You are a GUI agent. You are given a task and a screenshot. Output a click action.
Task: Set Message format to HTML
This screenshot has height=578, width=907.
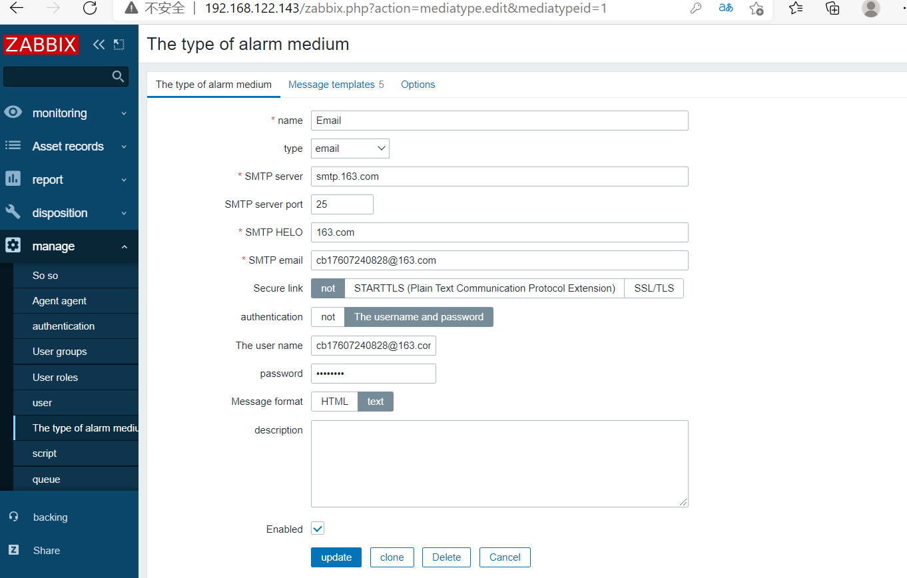[334, 402]
